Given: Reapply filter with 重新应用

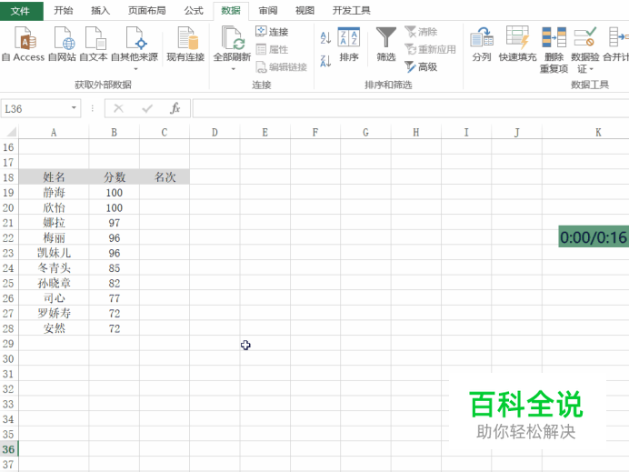Looking at the screenshot, I should [430, 49].
